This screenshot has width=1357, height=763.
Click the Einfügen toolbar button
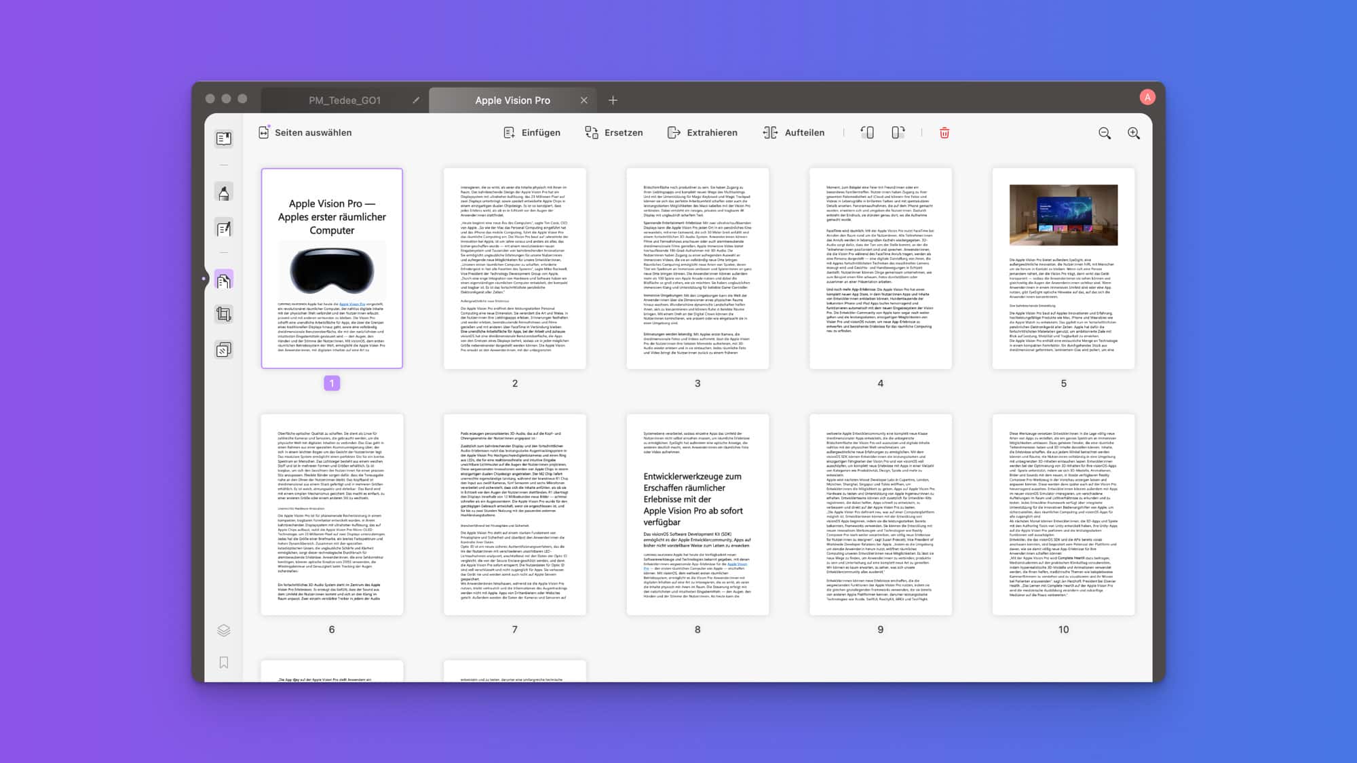(x=532, y=133)
